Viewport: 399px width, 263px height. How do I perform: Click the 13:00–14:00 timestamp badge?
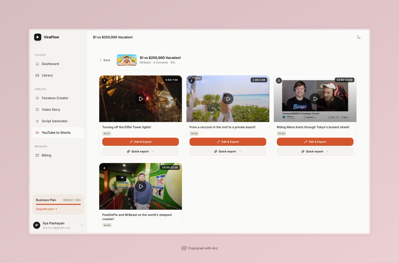coord(344,80)
